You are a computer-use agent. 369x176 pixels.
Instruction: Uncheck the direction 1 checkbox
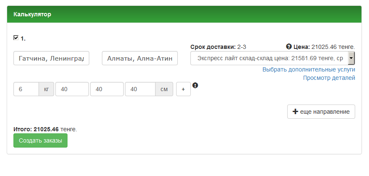pyautogui.click(x=16, y=38)
